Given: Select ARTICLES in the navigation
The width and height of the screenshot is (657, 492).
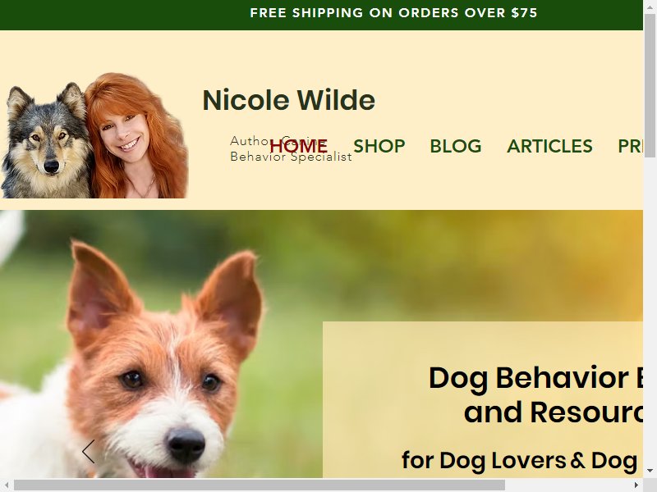Looking at the screenshot, I should pos(549,146).
